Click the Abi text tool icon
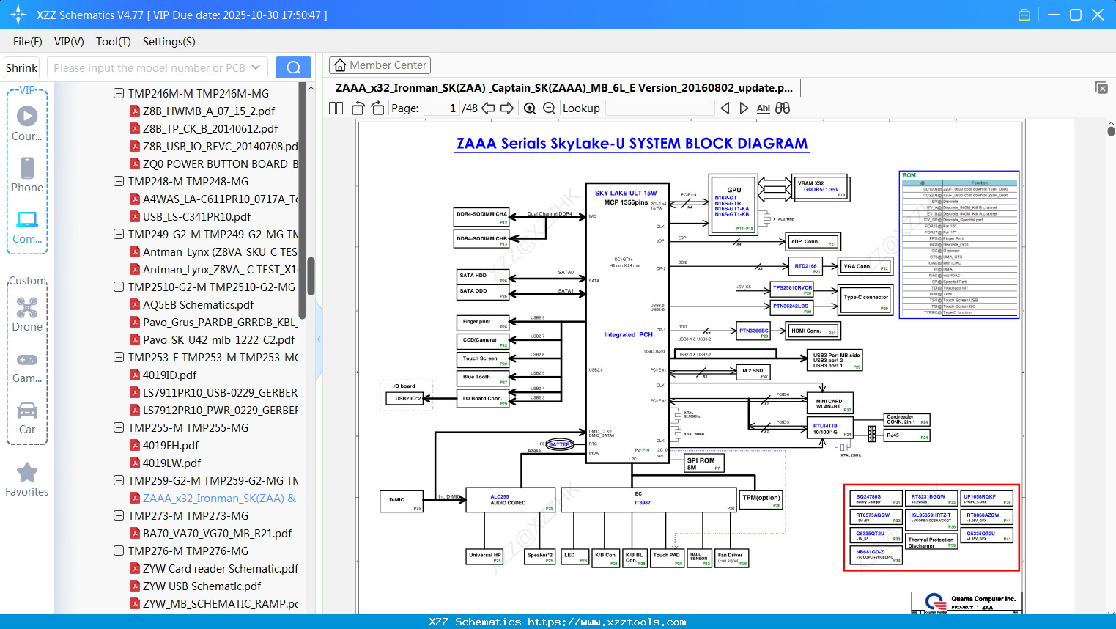Screen dimensions: 1116x629 [x=764, y=108]
